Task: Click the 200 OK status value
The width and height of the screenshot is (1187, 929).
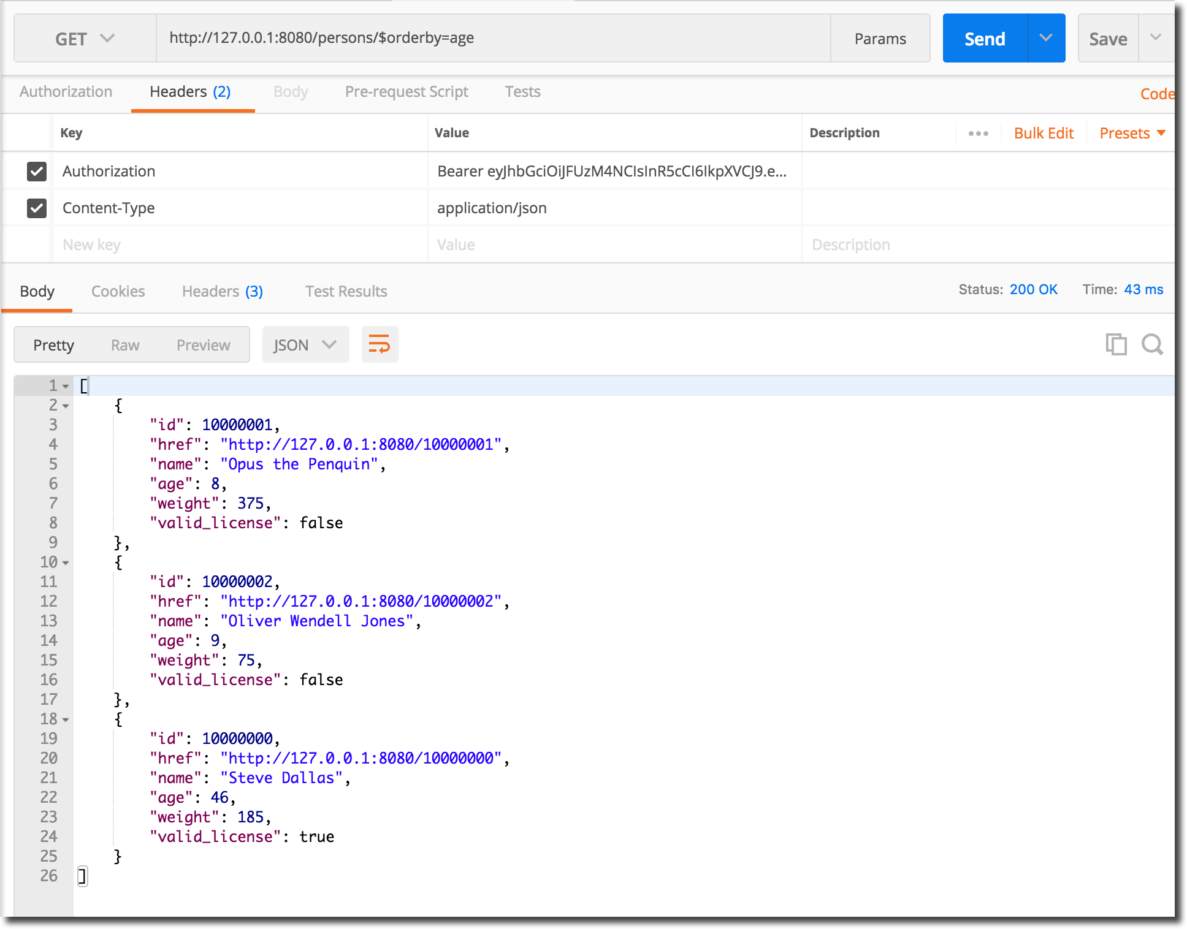Action: tap(1033, 289)
